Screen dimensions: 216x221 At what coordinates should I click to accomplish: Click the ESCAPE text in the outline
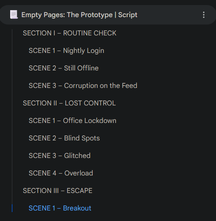tap(80, 191)
